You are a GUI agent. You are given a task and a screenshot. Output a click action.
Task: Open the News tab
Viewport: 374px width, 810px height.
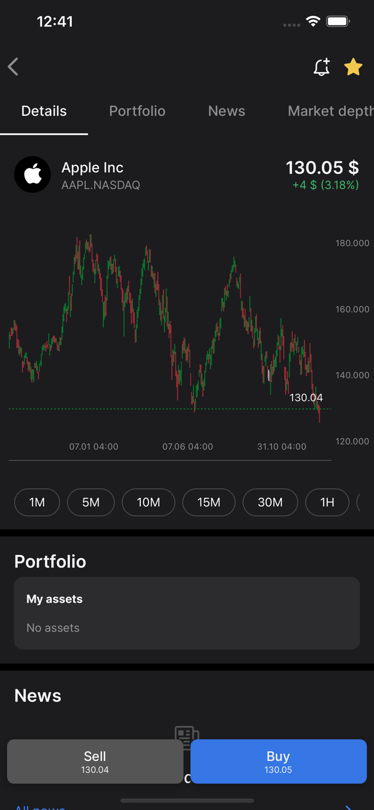pos(226,111)
